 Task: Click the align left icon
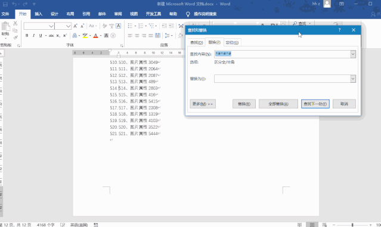(x=130, y=35)
